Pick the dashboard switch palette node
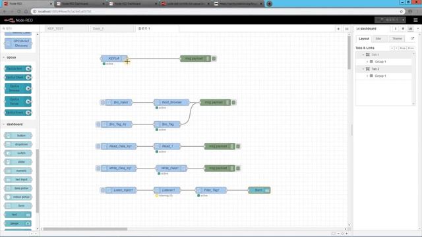Image resolution: width=422 pixels, height=237 pixels. pyautogui.click(x=18, y=153)
